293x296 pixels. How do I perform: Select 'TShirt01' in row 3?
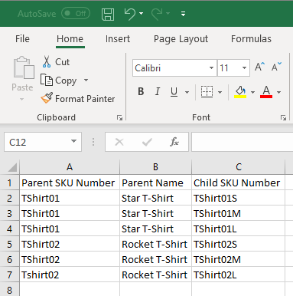[x=70, y=213]
